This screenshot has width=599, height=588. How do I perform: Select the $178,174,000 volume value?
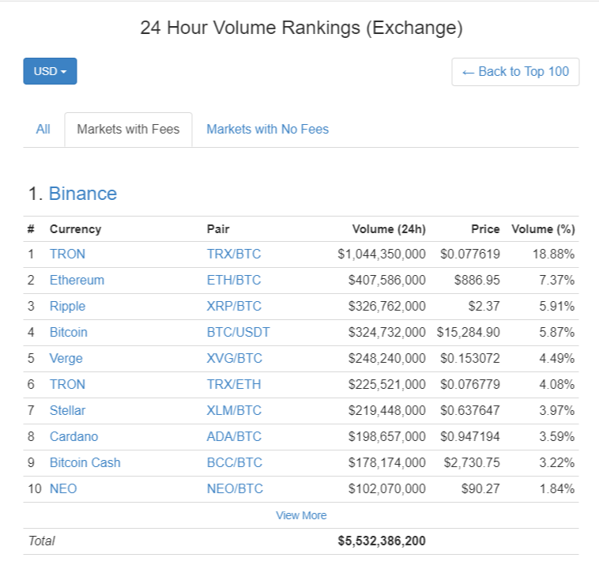387,462
